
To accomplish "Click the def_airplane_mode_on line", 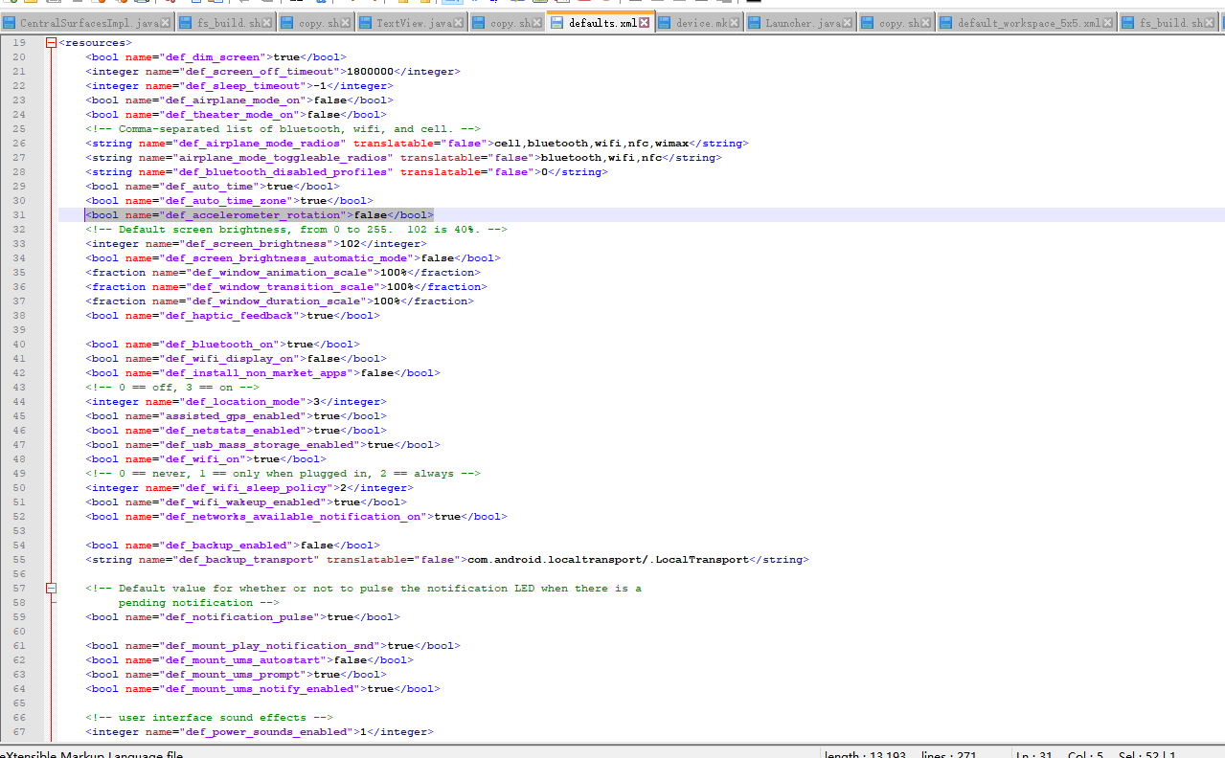I will tap(238, 100).
